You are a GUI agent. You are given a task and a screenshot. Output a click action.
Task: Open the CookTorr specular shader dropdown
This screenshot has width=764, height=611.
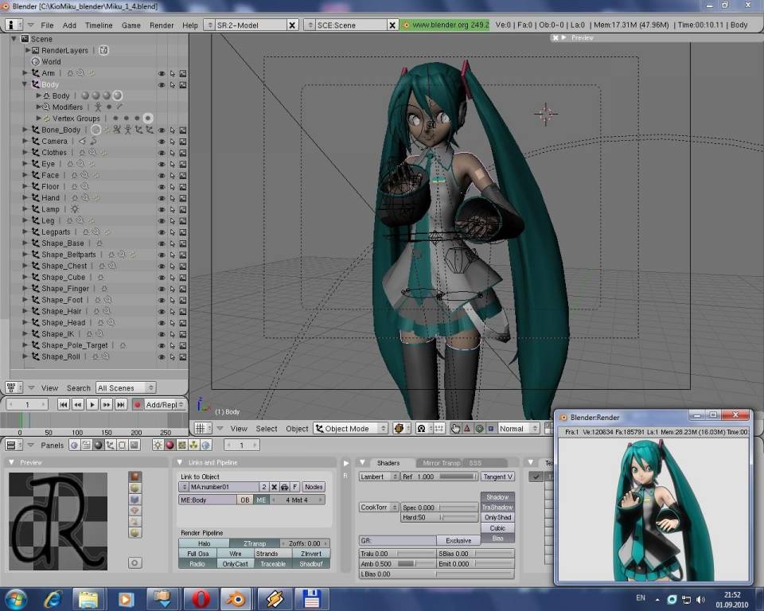pos(379,508)
